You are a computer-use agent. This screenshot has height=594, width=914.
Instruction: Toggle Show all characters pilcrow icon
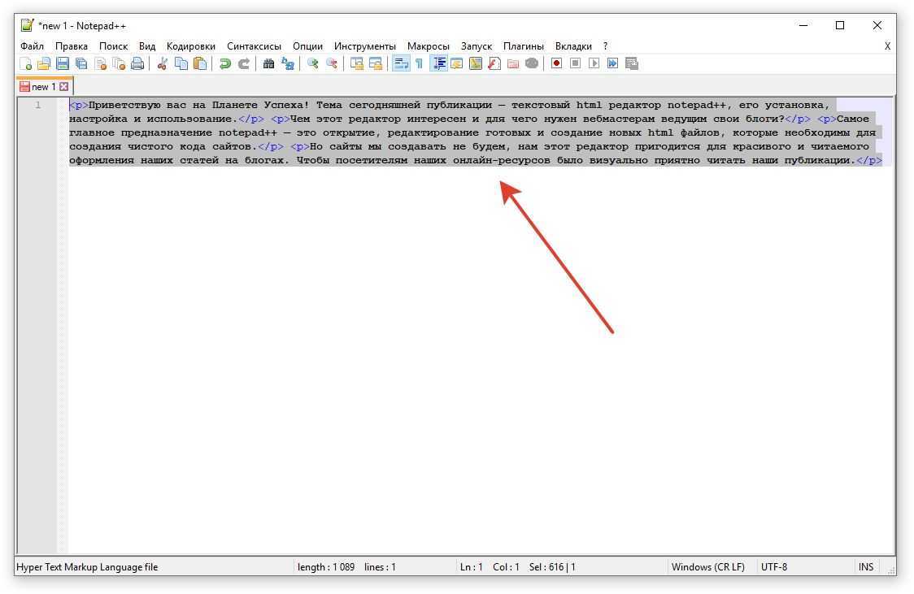[419, 63]
